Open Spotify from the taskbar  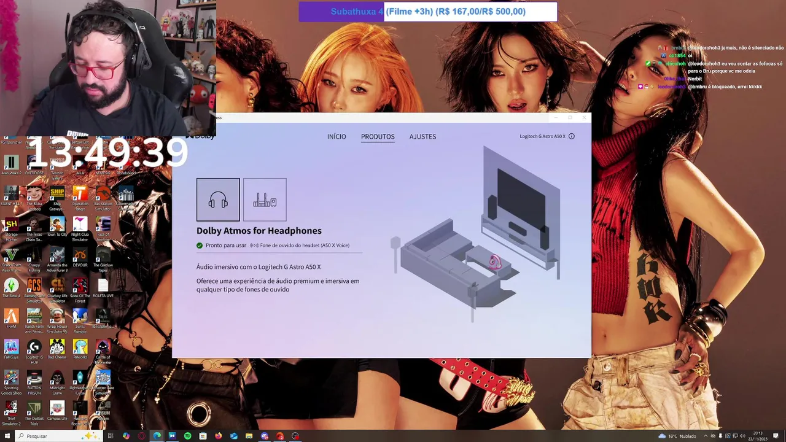coord(188,436)
